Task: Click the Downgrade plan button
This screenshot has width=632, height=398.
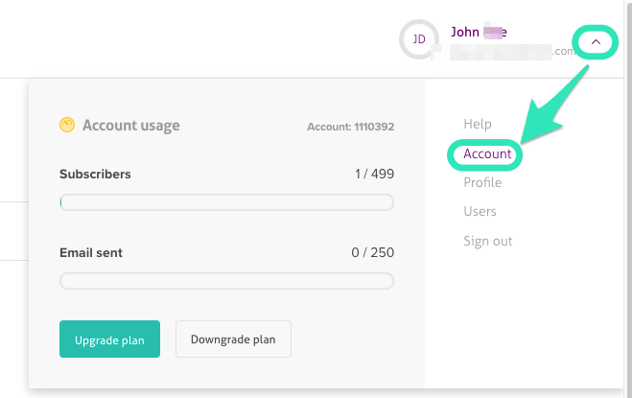Action: click(233, 339)
